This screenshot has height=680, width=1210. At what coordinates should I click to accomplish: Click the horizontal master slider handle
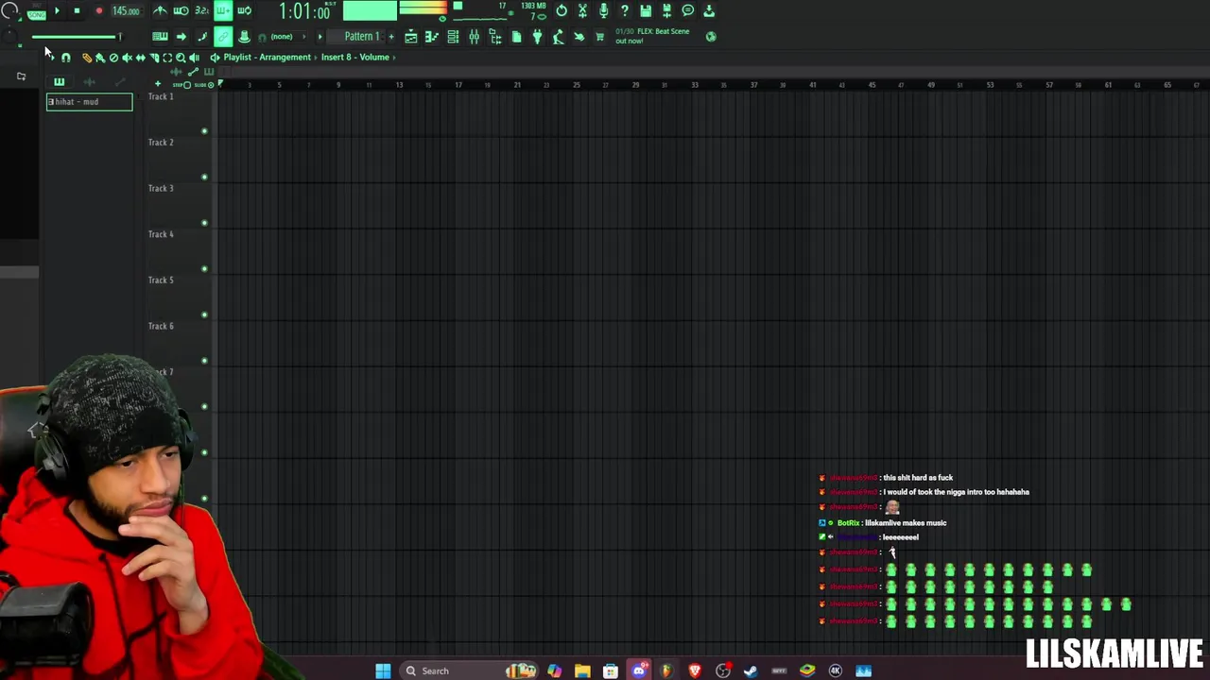point(119,36)
